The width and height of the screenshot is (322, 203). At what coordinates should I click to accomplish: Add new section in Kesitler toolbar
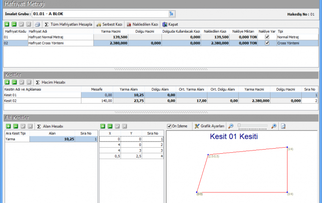7,82
